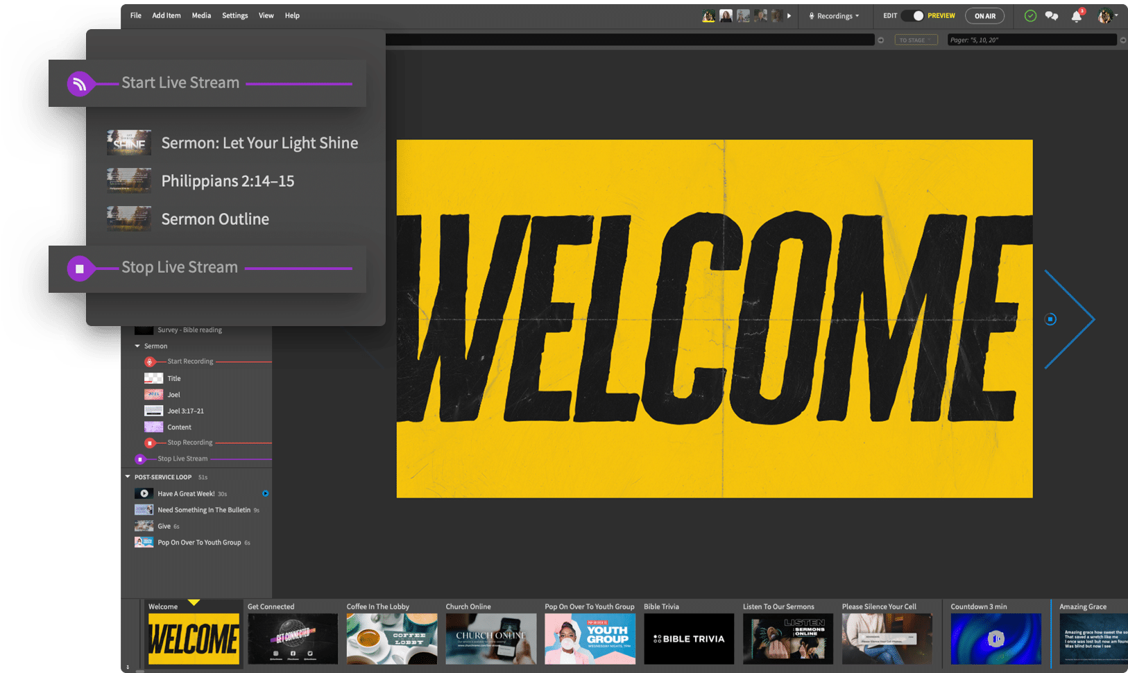1128x673 pixels.
Task: Collapse the Sermon section
Action: pyautogui.click(x=137, y=346)
